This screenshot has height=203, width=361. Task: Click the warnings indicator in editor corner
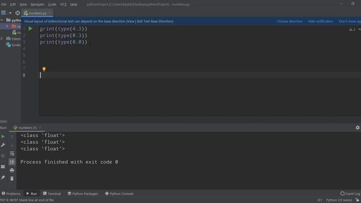(x=352, y=29)
